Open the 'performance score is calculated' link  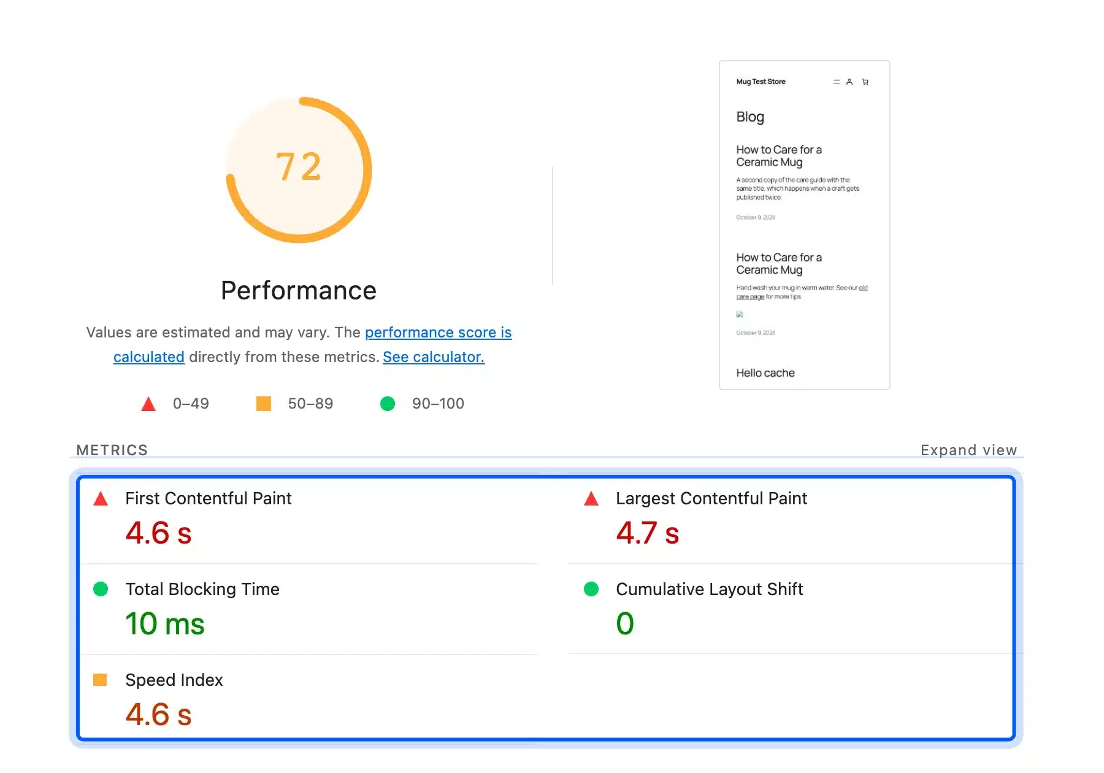[x=438, y=333]
